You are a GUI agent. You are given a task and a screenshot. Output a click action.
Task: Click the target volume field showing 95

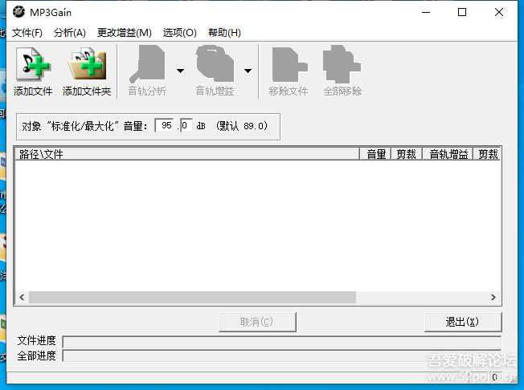click(165, 126)
